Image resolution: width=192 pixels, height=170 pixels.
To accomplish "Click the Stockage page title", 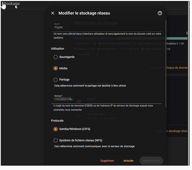I will [x=11, y=4].
